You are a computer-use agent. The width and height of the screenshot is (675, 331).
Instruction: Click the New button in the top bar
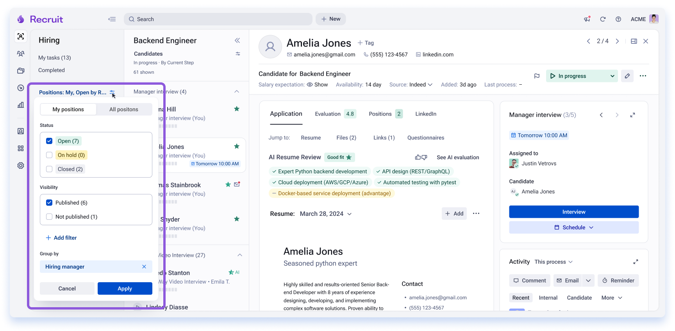330,19
